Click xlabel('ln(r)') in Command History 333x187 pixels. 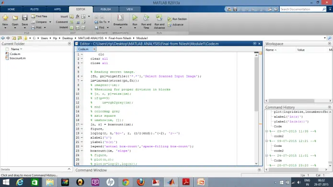point(288,117)
